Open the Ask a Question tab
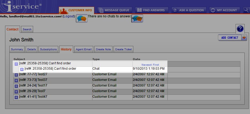 tap(189, 10)
